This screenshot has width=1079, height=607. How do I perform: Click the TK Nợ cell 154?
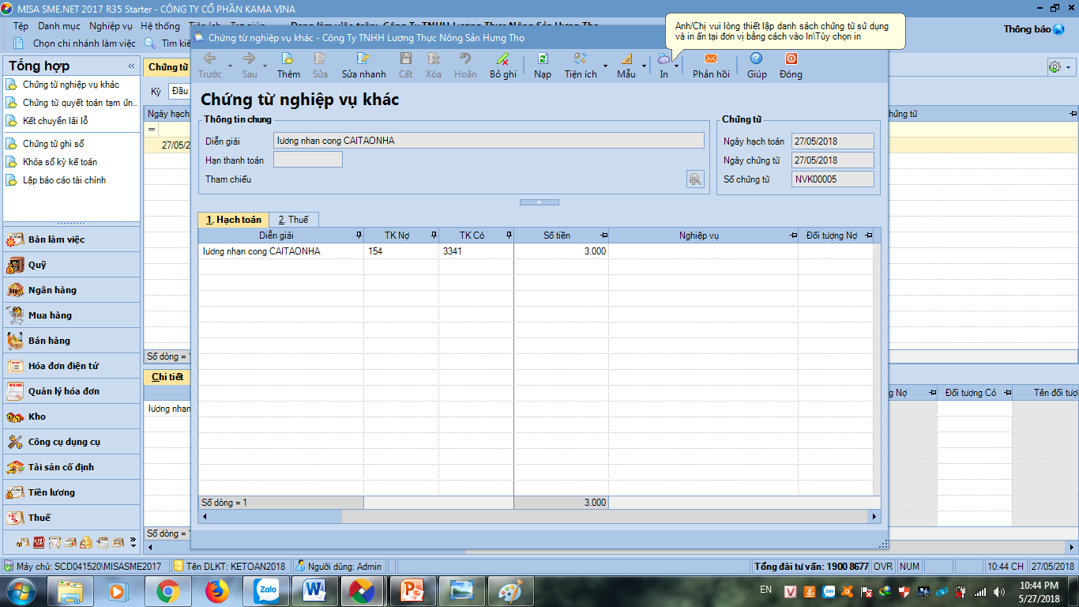[x=401, y=251]
